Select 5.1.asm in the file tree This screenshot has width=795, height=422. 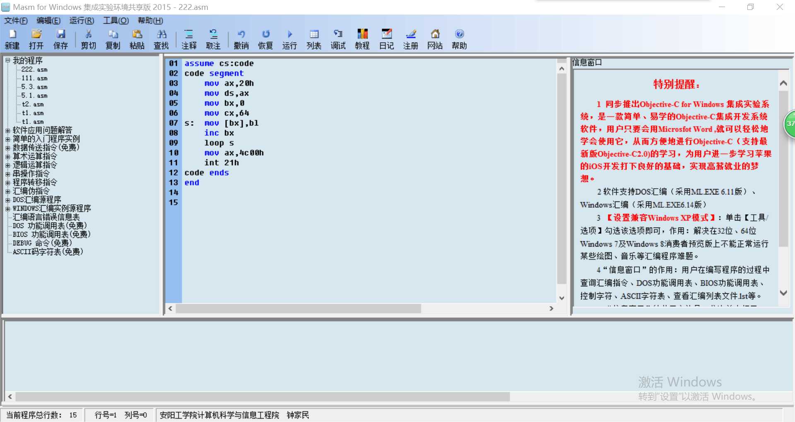[34, 96]
